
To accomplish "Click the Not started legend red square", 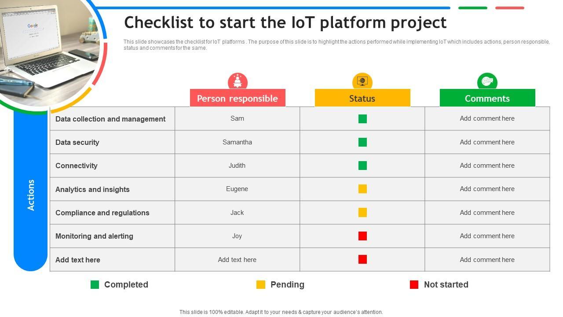I will click(x=414, y=285).
